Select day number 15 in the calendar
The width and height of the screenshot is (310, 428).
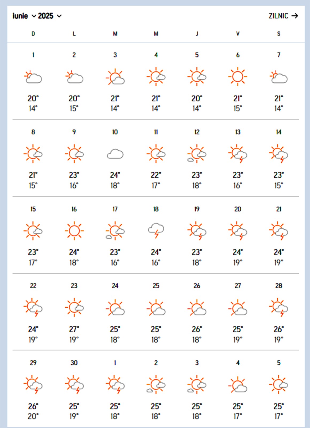(x=33, y=209)
